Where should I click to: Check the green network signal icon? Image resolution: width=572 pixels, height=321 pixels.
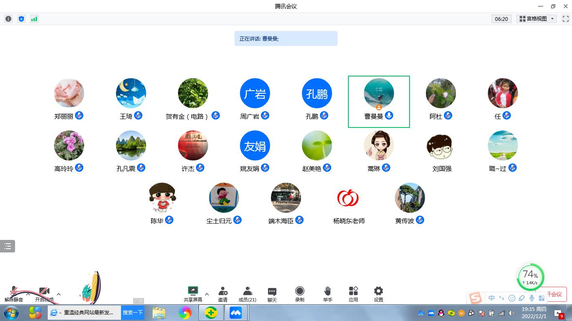pos(34,19)
